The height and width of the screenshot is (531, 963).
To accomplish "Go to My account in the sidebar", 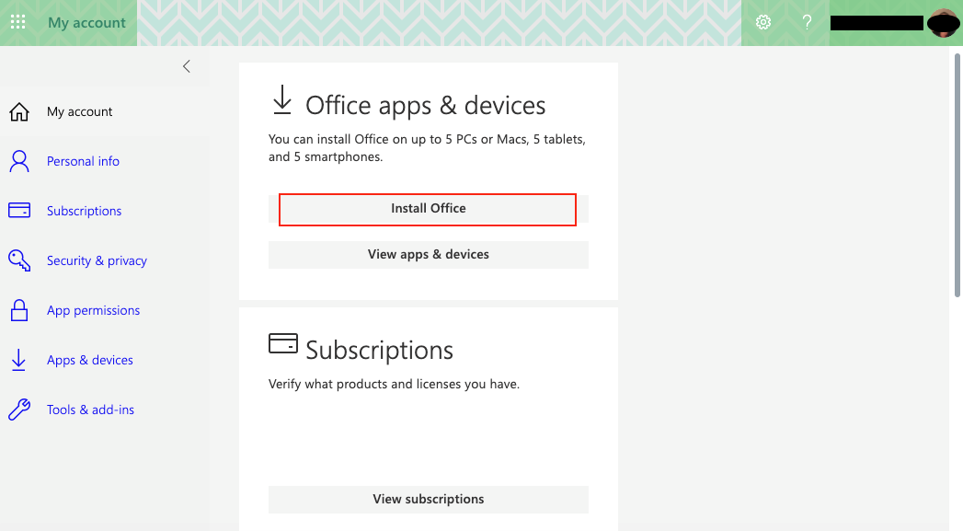I will (x=80, y=112).
